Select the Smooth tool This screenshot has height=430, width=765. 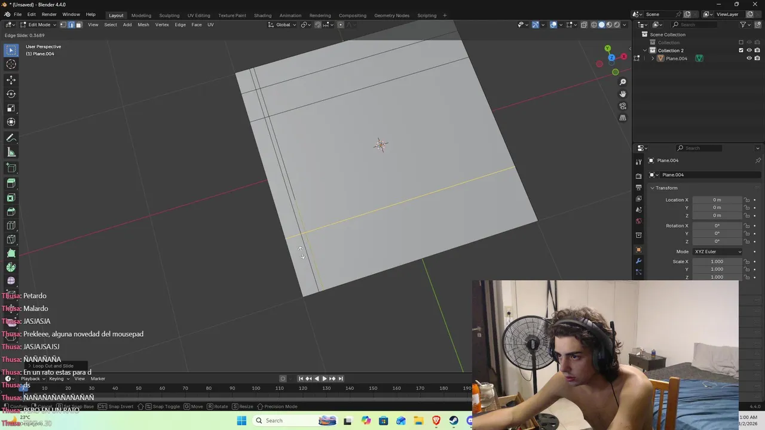(11, 281)
